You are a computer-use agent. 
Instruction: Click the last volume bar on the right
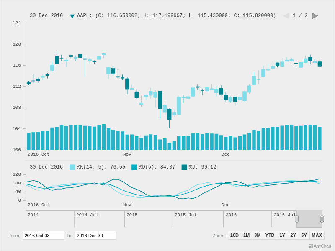point(320,138)
